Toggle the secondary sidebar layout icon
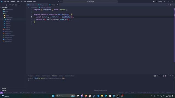The image size is (175, 98). pyautogui.click(x=159, y=2)
